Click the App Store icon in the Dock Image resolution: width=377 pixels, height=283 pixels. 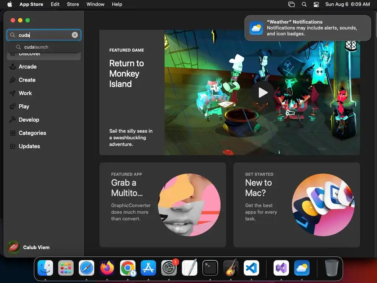pyautogui.click(x=148, y=268)
